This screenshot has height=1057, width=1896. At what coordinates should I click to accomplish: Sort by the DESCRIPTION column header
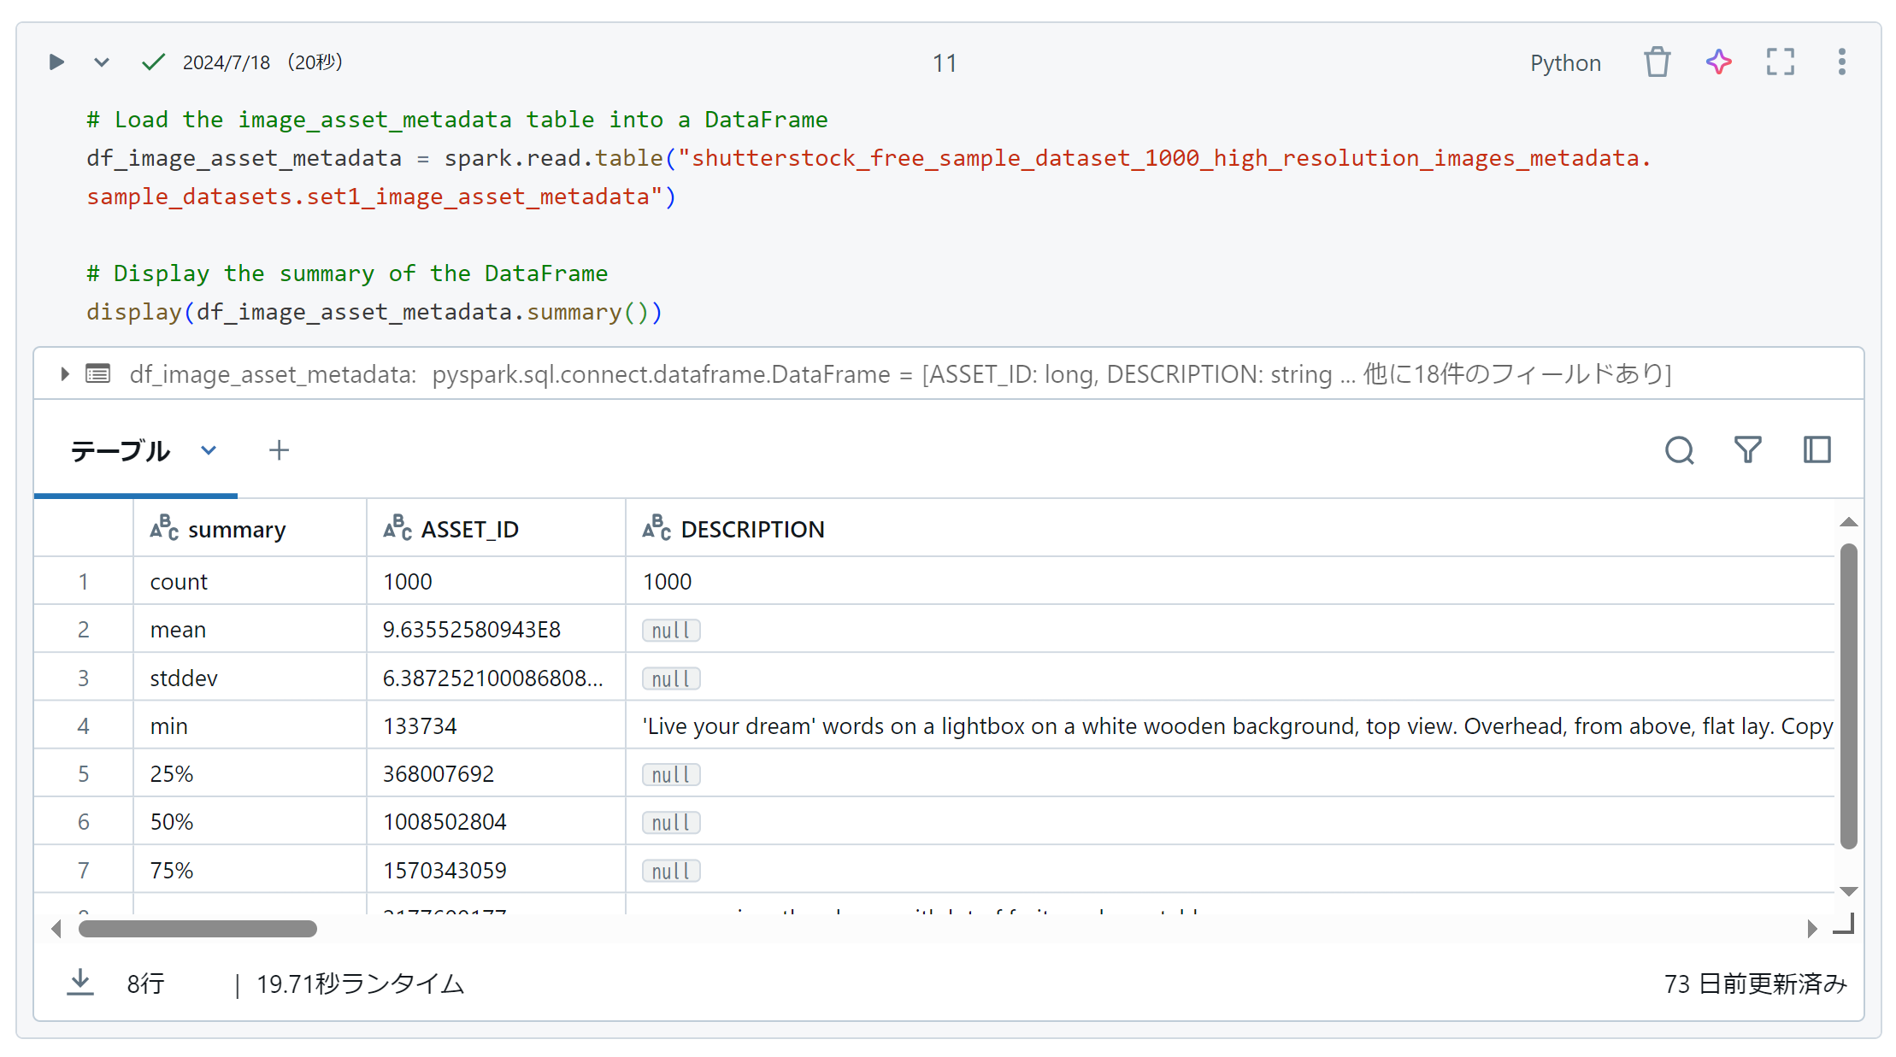click(x=751, y=530)
